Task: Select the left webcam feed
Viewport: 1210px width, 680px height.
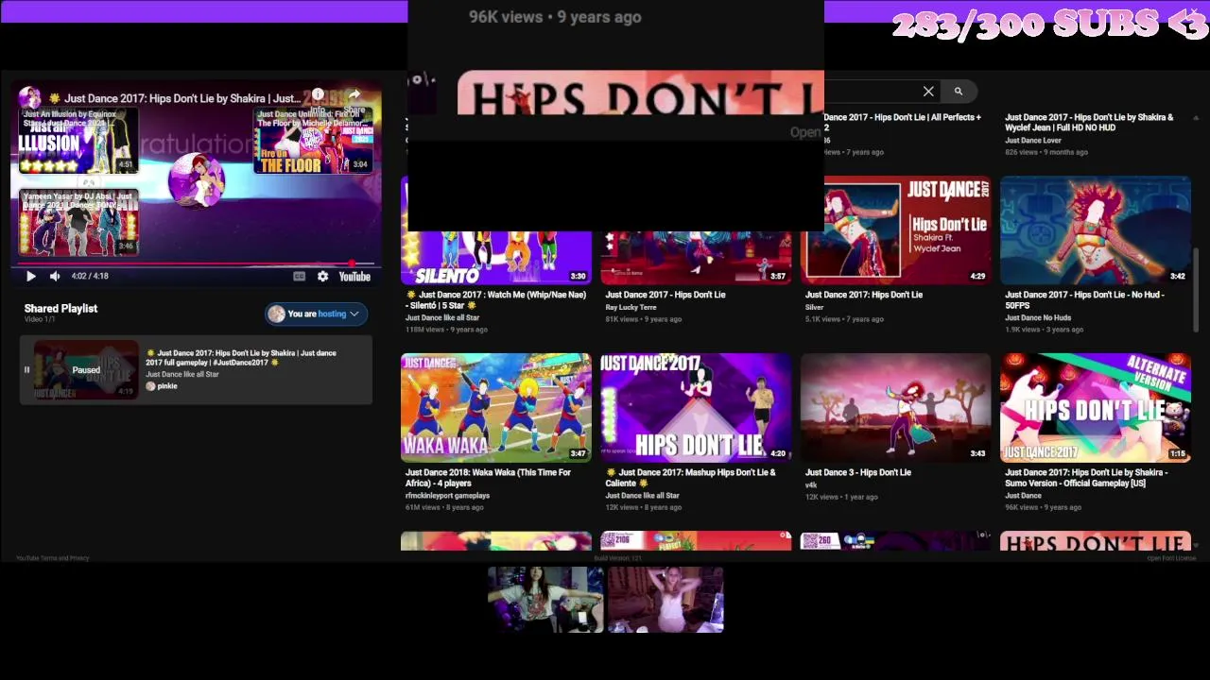Action: [x=545, y=600]
